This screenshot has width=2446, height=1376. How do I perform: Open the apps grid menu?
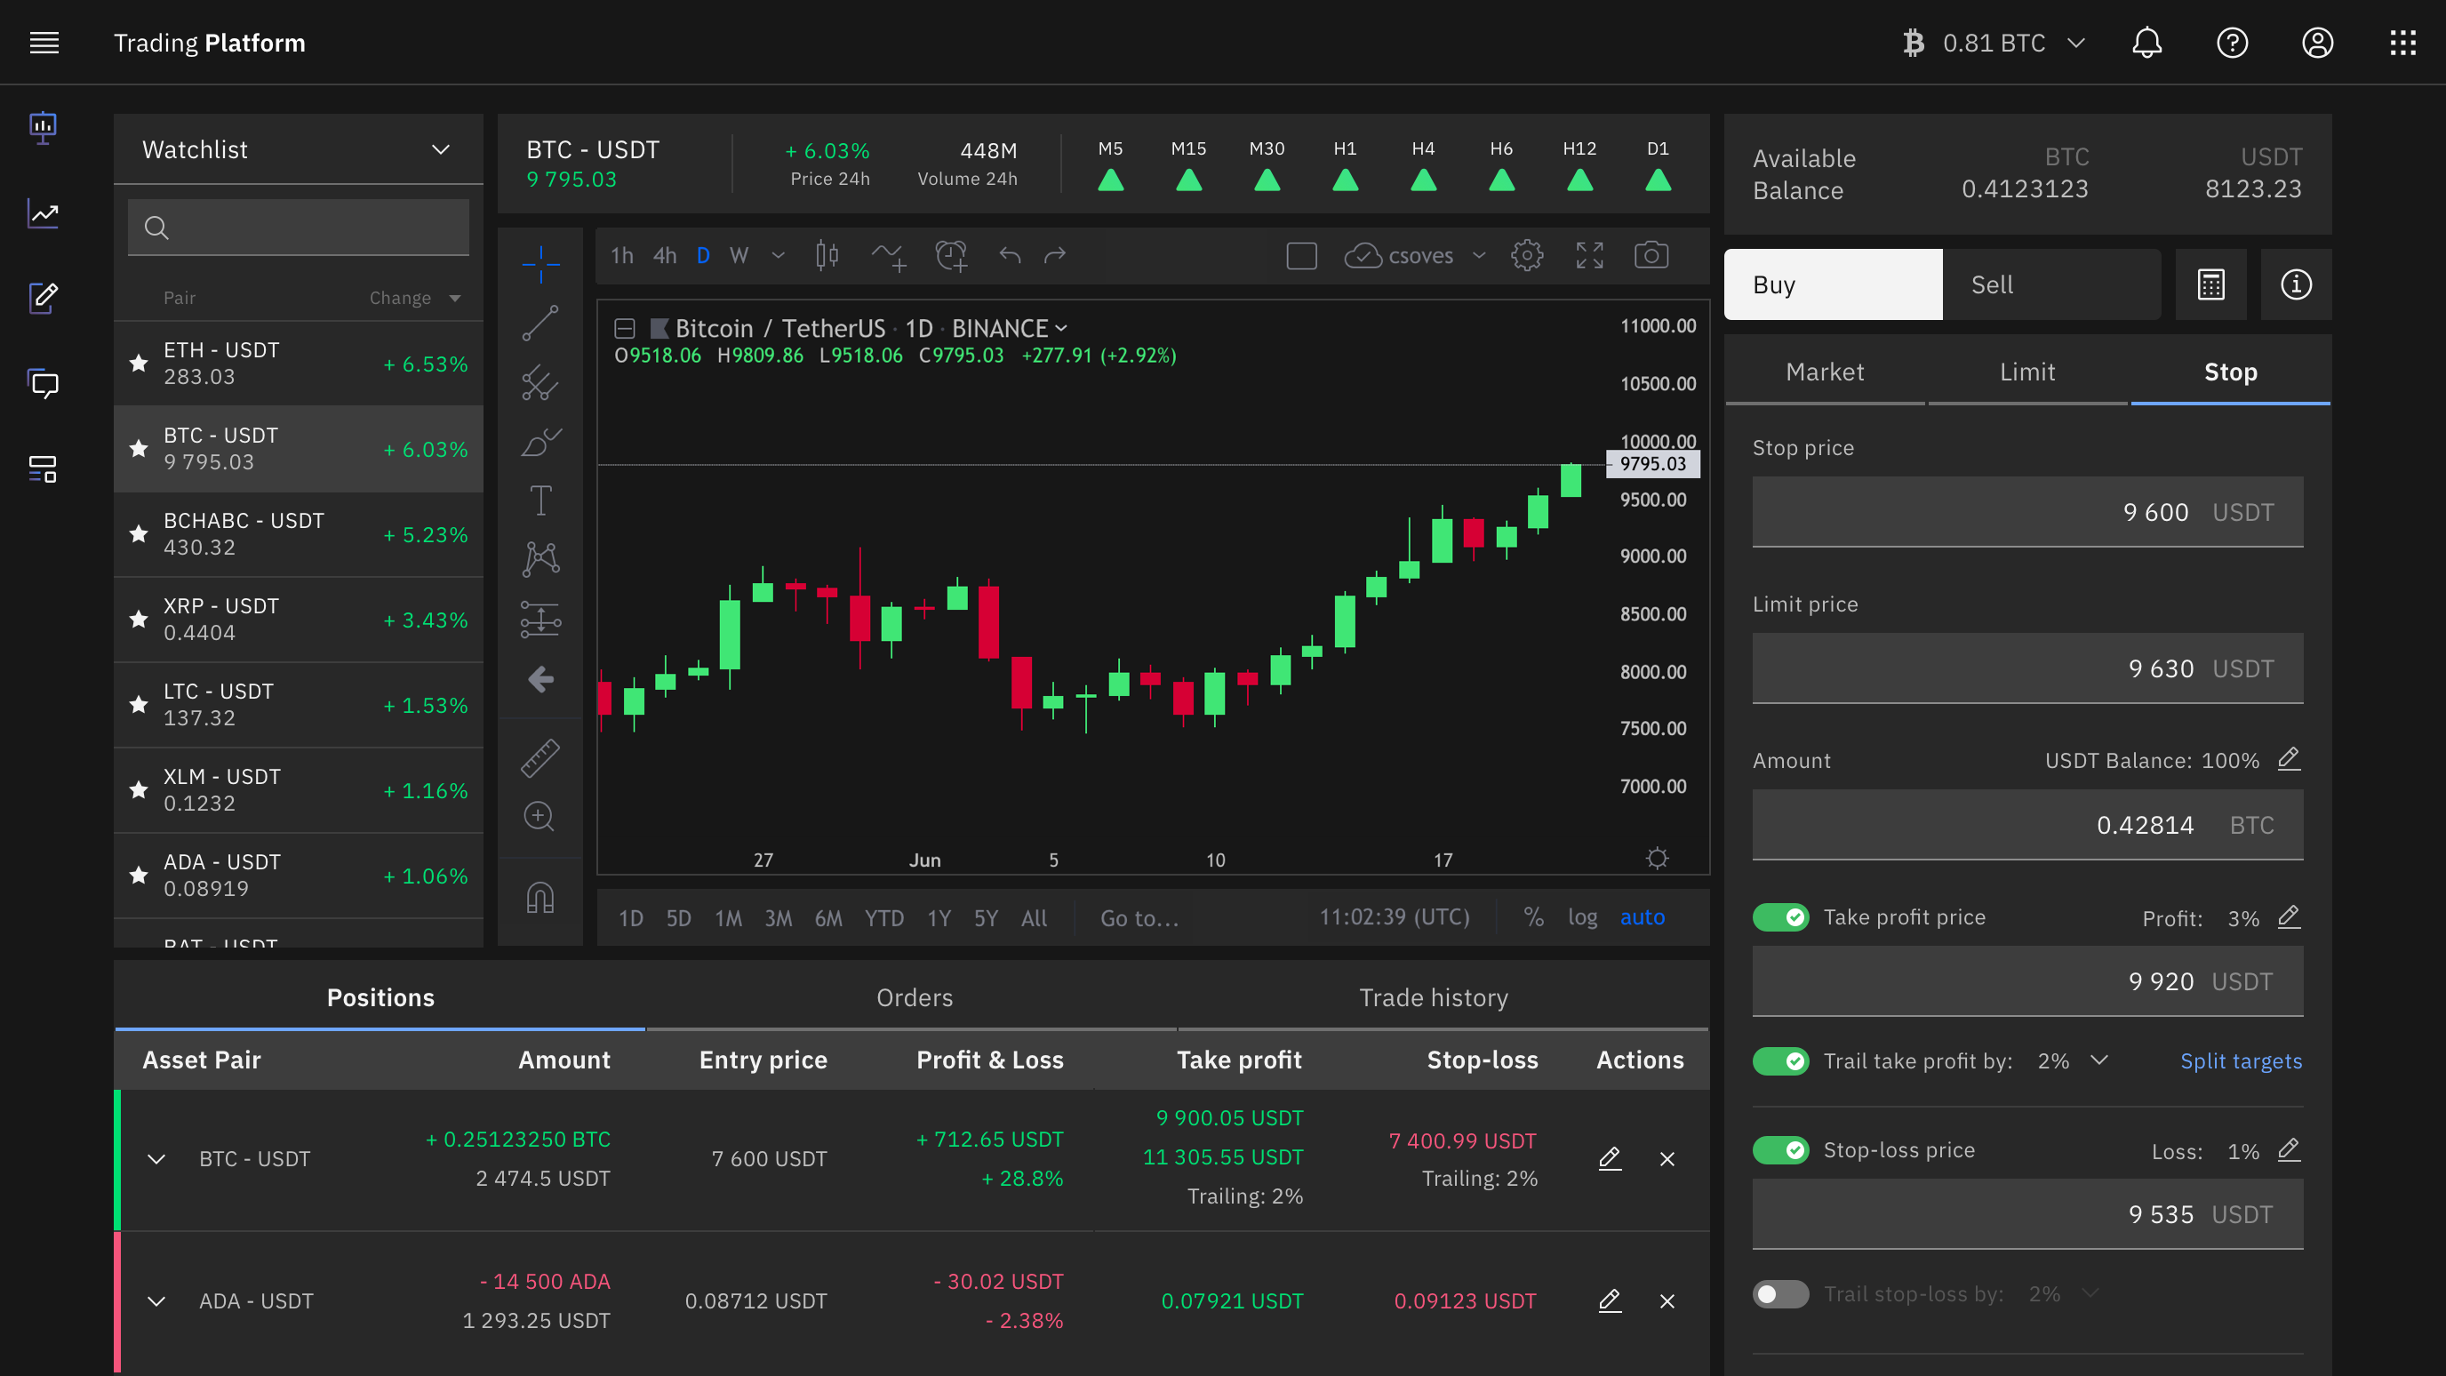[2403, 43]
